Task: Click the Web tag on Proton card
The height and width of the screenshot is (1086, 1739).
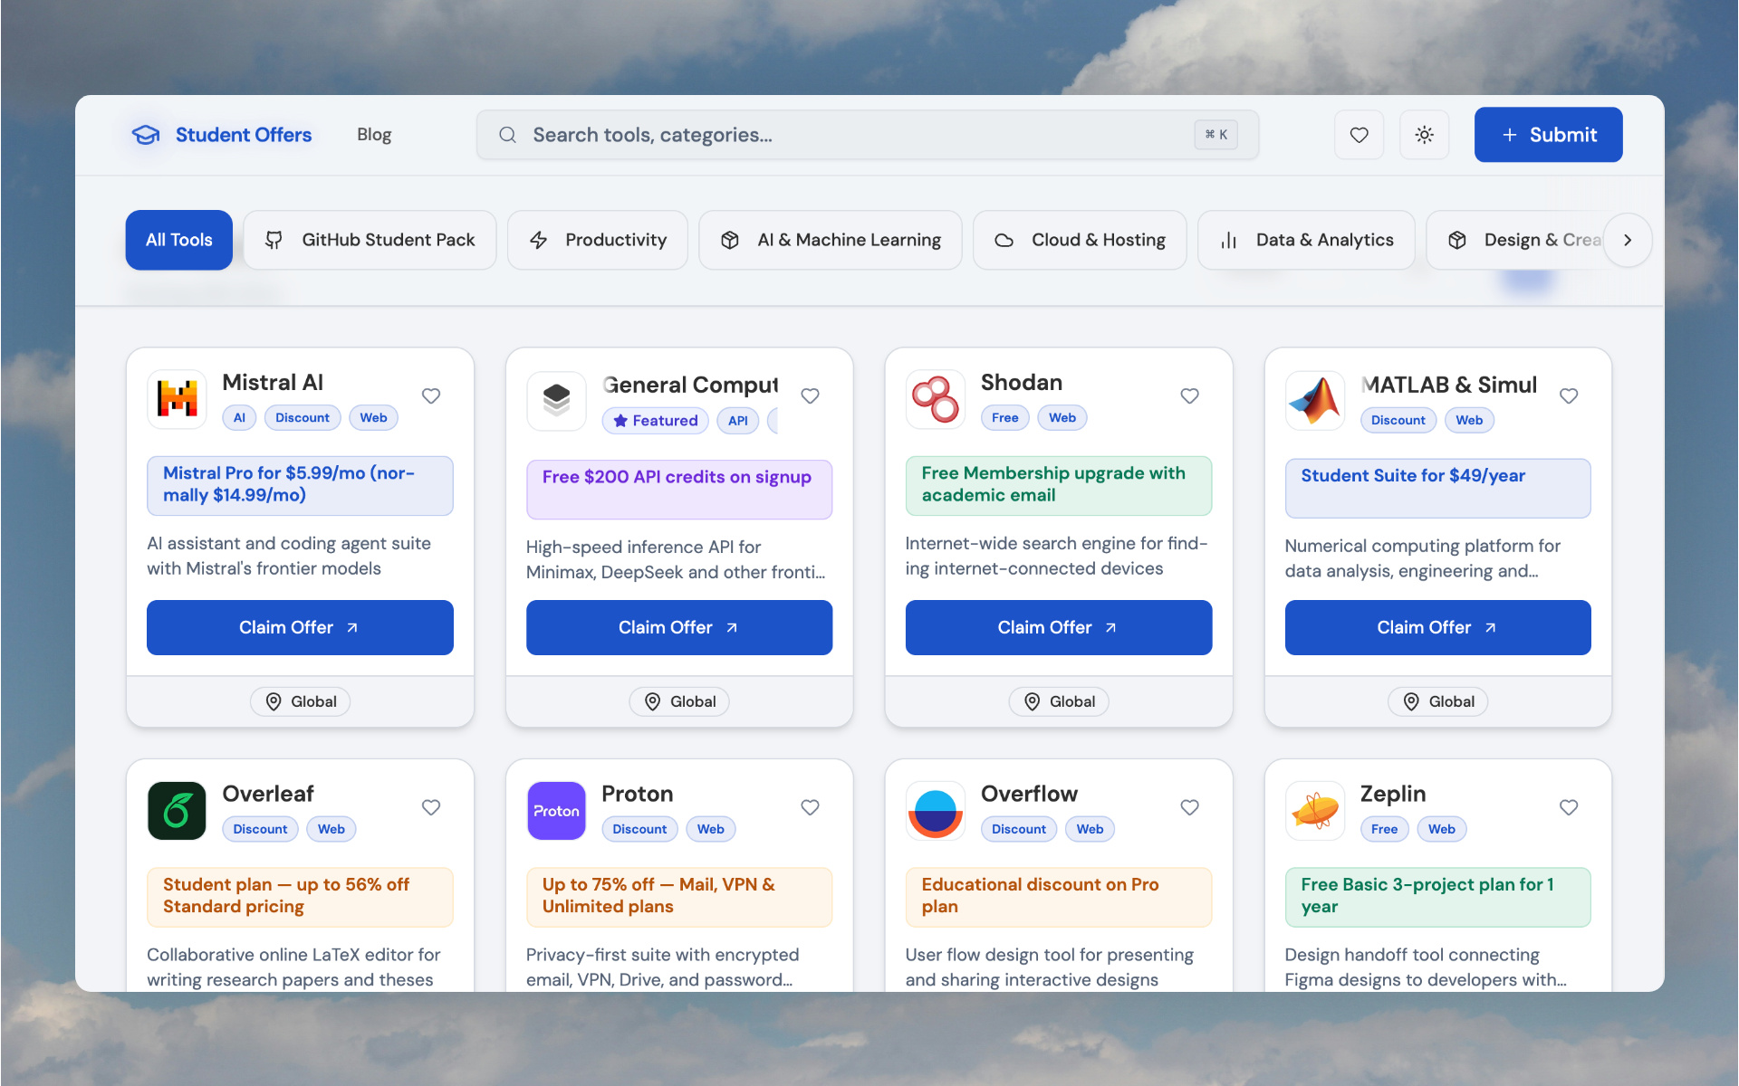Action: (710, 829)
